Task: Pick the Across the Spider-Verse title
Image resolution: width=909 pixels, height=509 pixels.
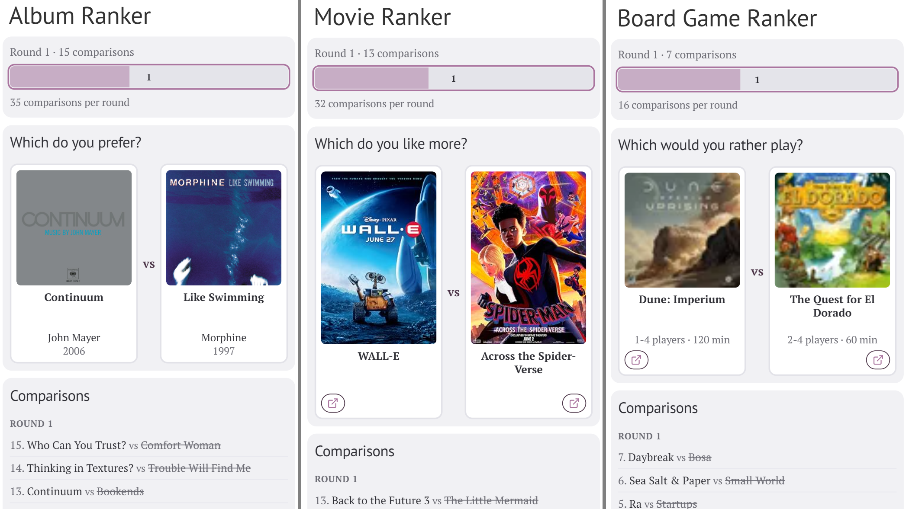Action: (x=529, y=362)
